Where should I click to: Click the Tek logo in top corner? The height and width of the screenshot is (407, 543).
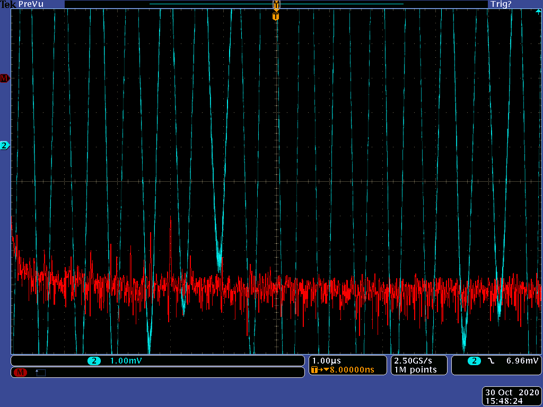[8, 4]
